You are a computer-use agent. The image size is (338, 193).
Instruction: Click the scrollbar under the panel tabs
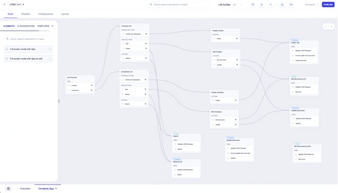pyautogui.click(x=19, y=31)
